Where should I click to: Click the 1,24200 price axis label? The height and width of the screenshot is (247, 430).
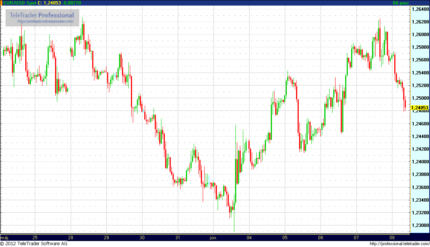tap(420, 149)
